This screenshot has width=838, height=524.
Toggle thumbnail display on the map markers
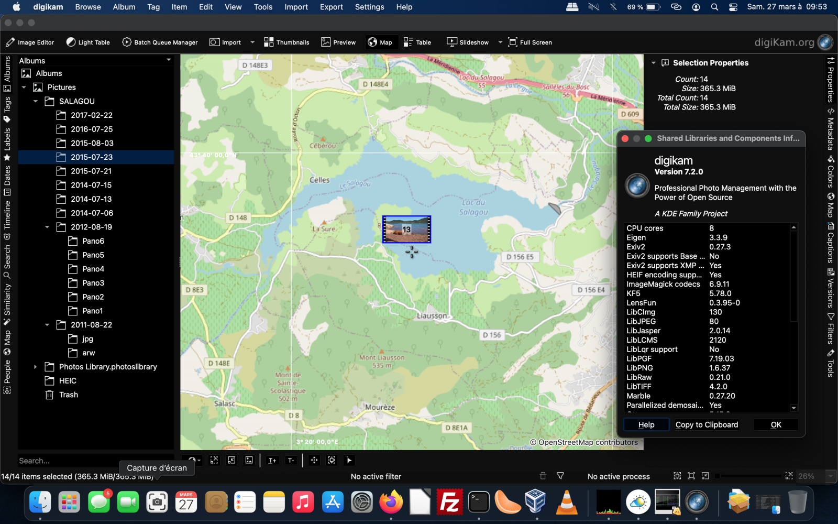pos(249,460)
